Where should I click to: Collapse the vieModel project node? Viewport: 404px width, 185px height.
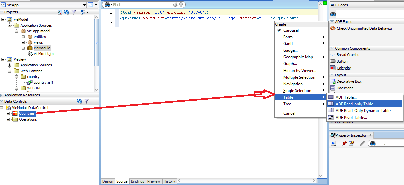click(x=3, y=19)
